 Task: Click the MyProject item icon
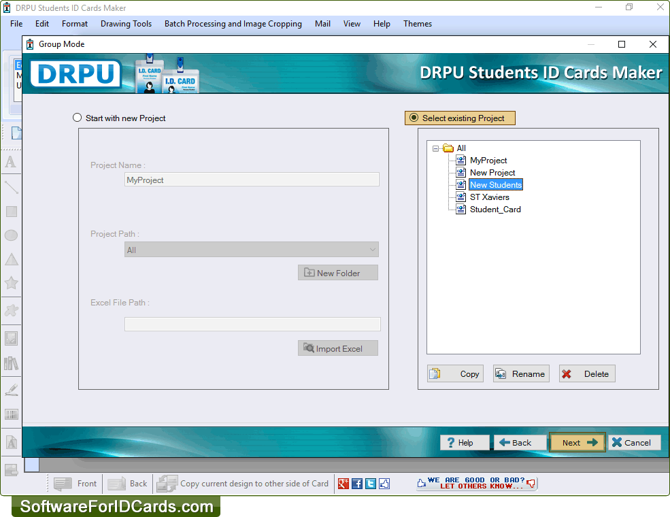(460, 161)
